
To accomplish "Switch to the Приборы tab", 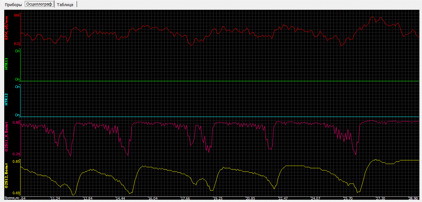I will click(x=13, y=5).
